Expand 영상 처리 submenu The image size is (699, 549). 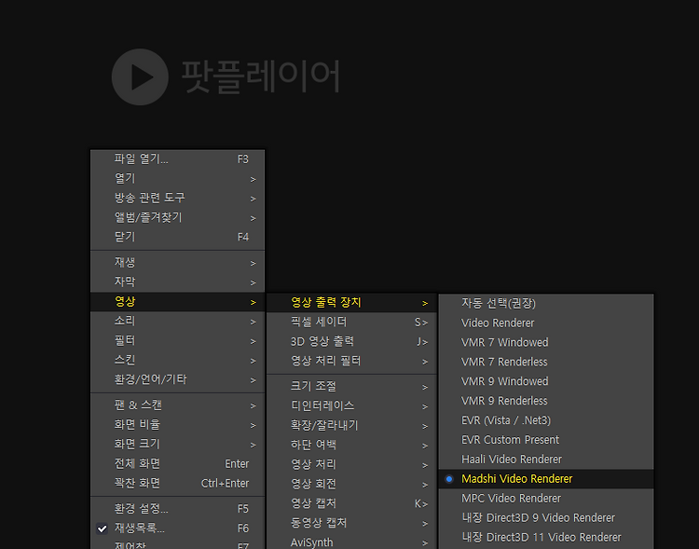tap(351, 465)
